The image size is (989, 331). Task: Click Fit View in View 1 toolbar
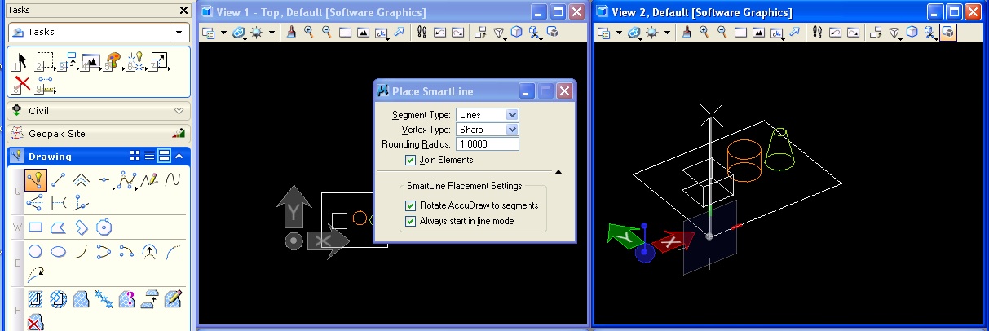[x=363, y=33]
